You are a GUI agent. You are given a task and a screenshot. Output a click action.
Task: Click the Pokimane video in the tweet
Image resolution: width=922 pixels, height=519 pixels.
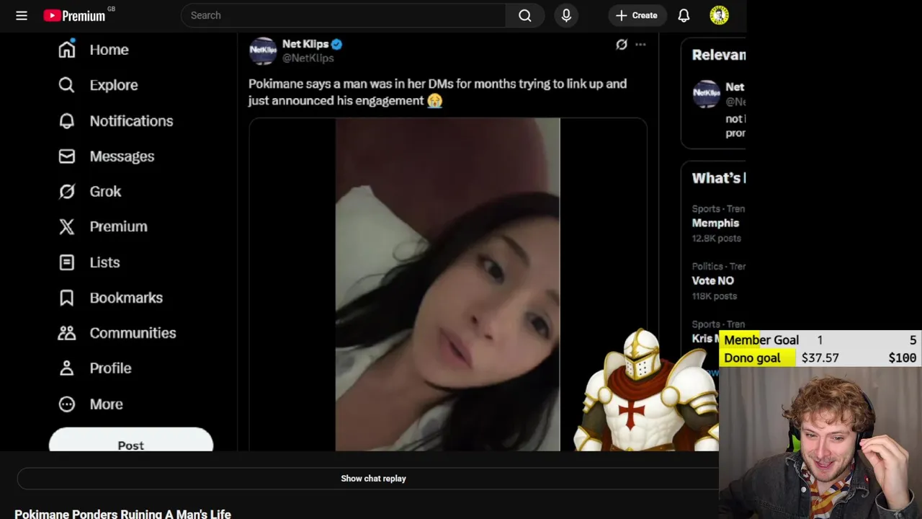click(x=447, y=285)
